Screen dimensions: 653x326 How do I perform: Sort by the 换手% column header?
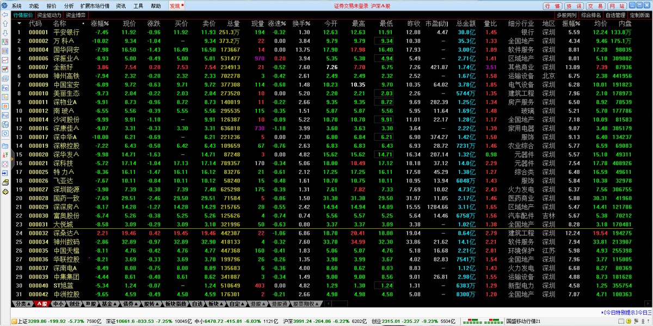301,24
